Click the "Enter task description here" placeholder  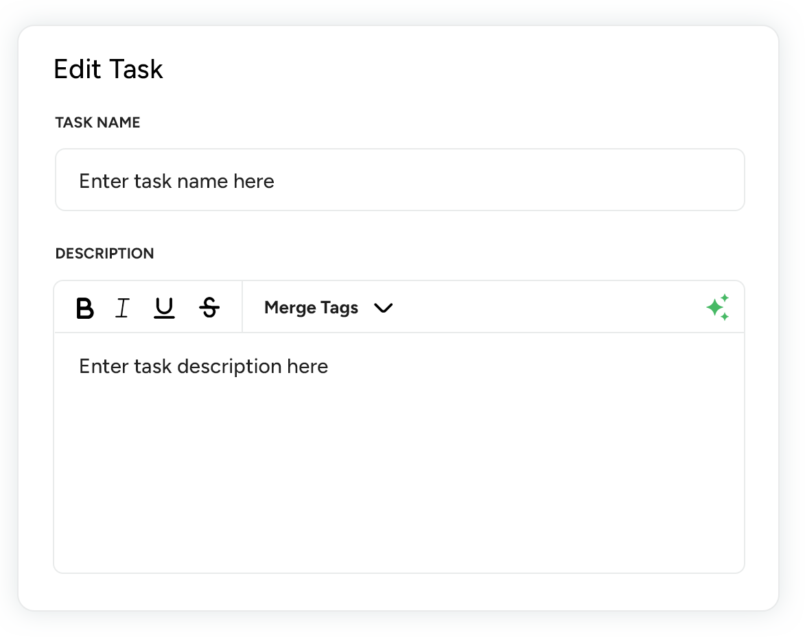point(204,366)
